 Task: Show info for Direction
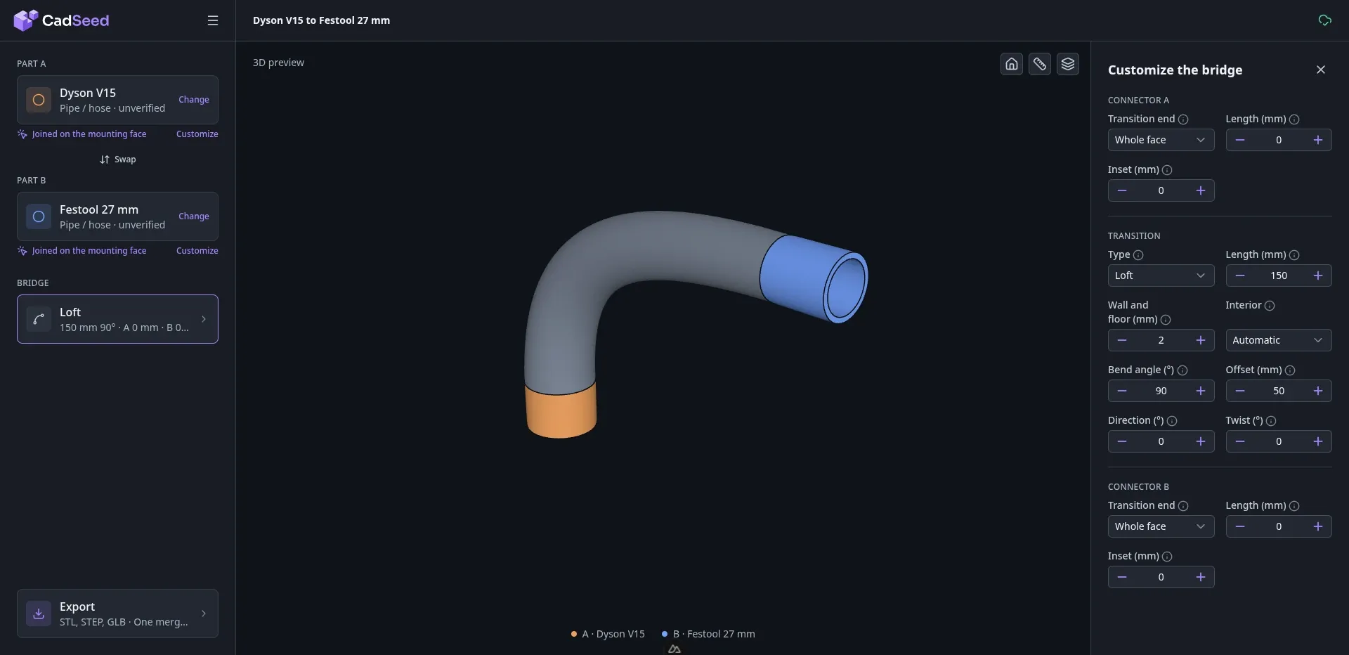click(x=1172, y=421)
